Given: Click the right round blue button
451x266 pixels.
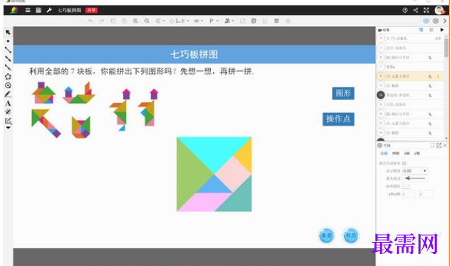Looking at the screenshot, I should [x=351, y=236].
